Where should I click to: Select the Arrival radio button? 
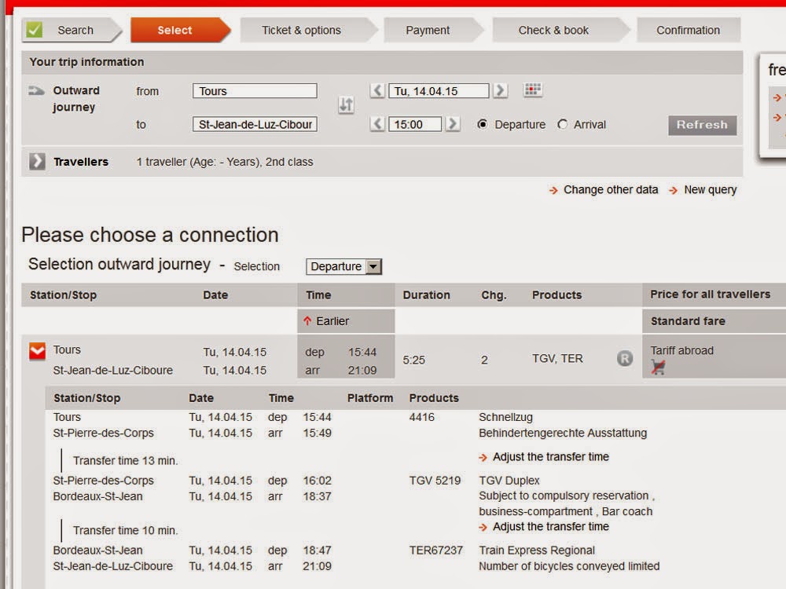coord(563,124)
